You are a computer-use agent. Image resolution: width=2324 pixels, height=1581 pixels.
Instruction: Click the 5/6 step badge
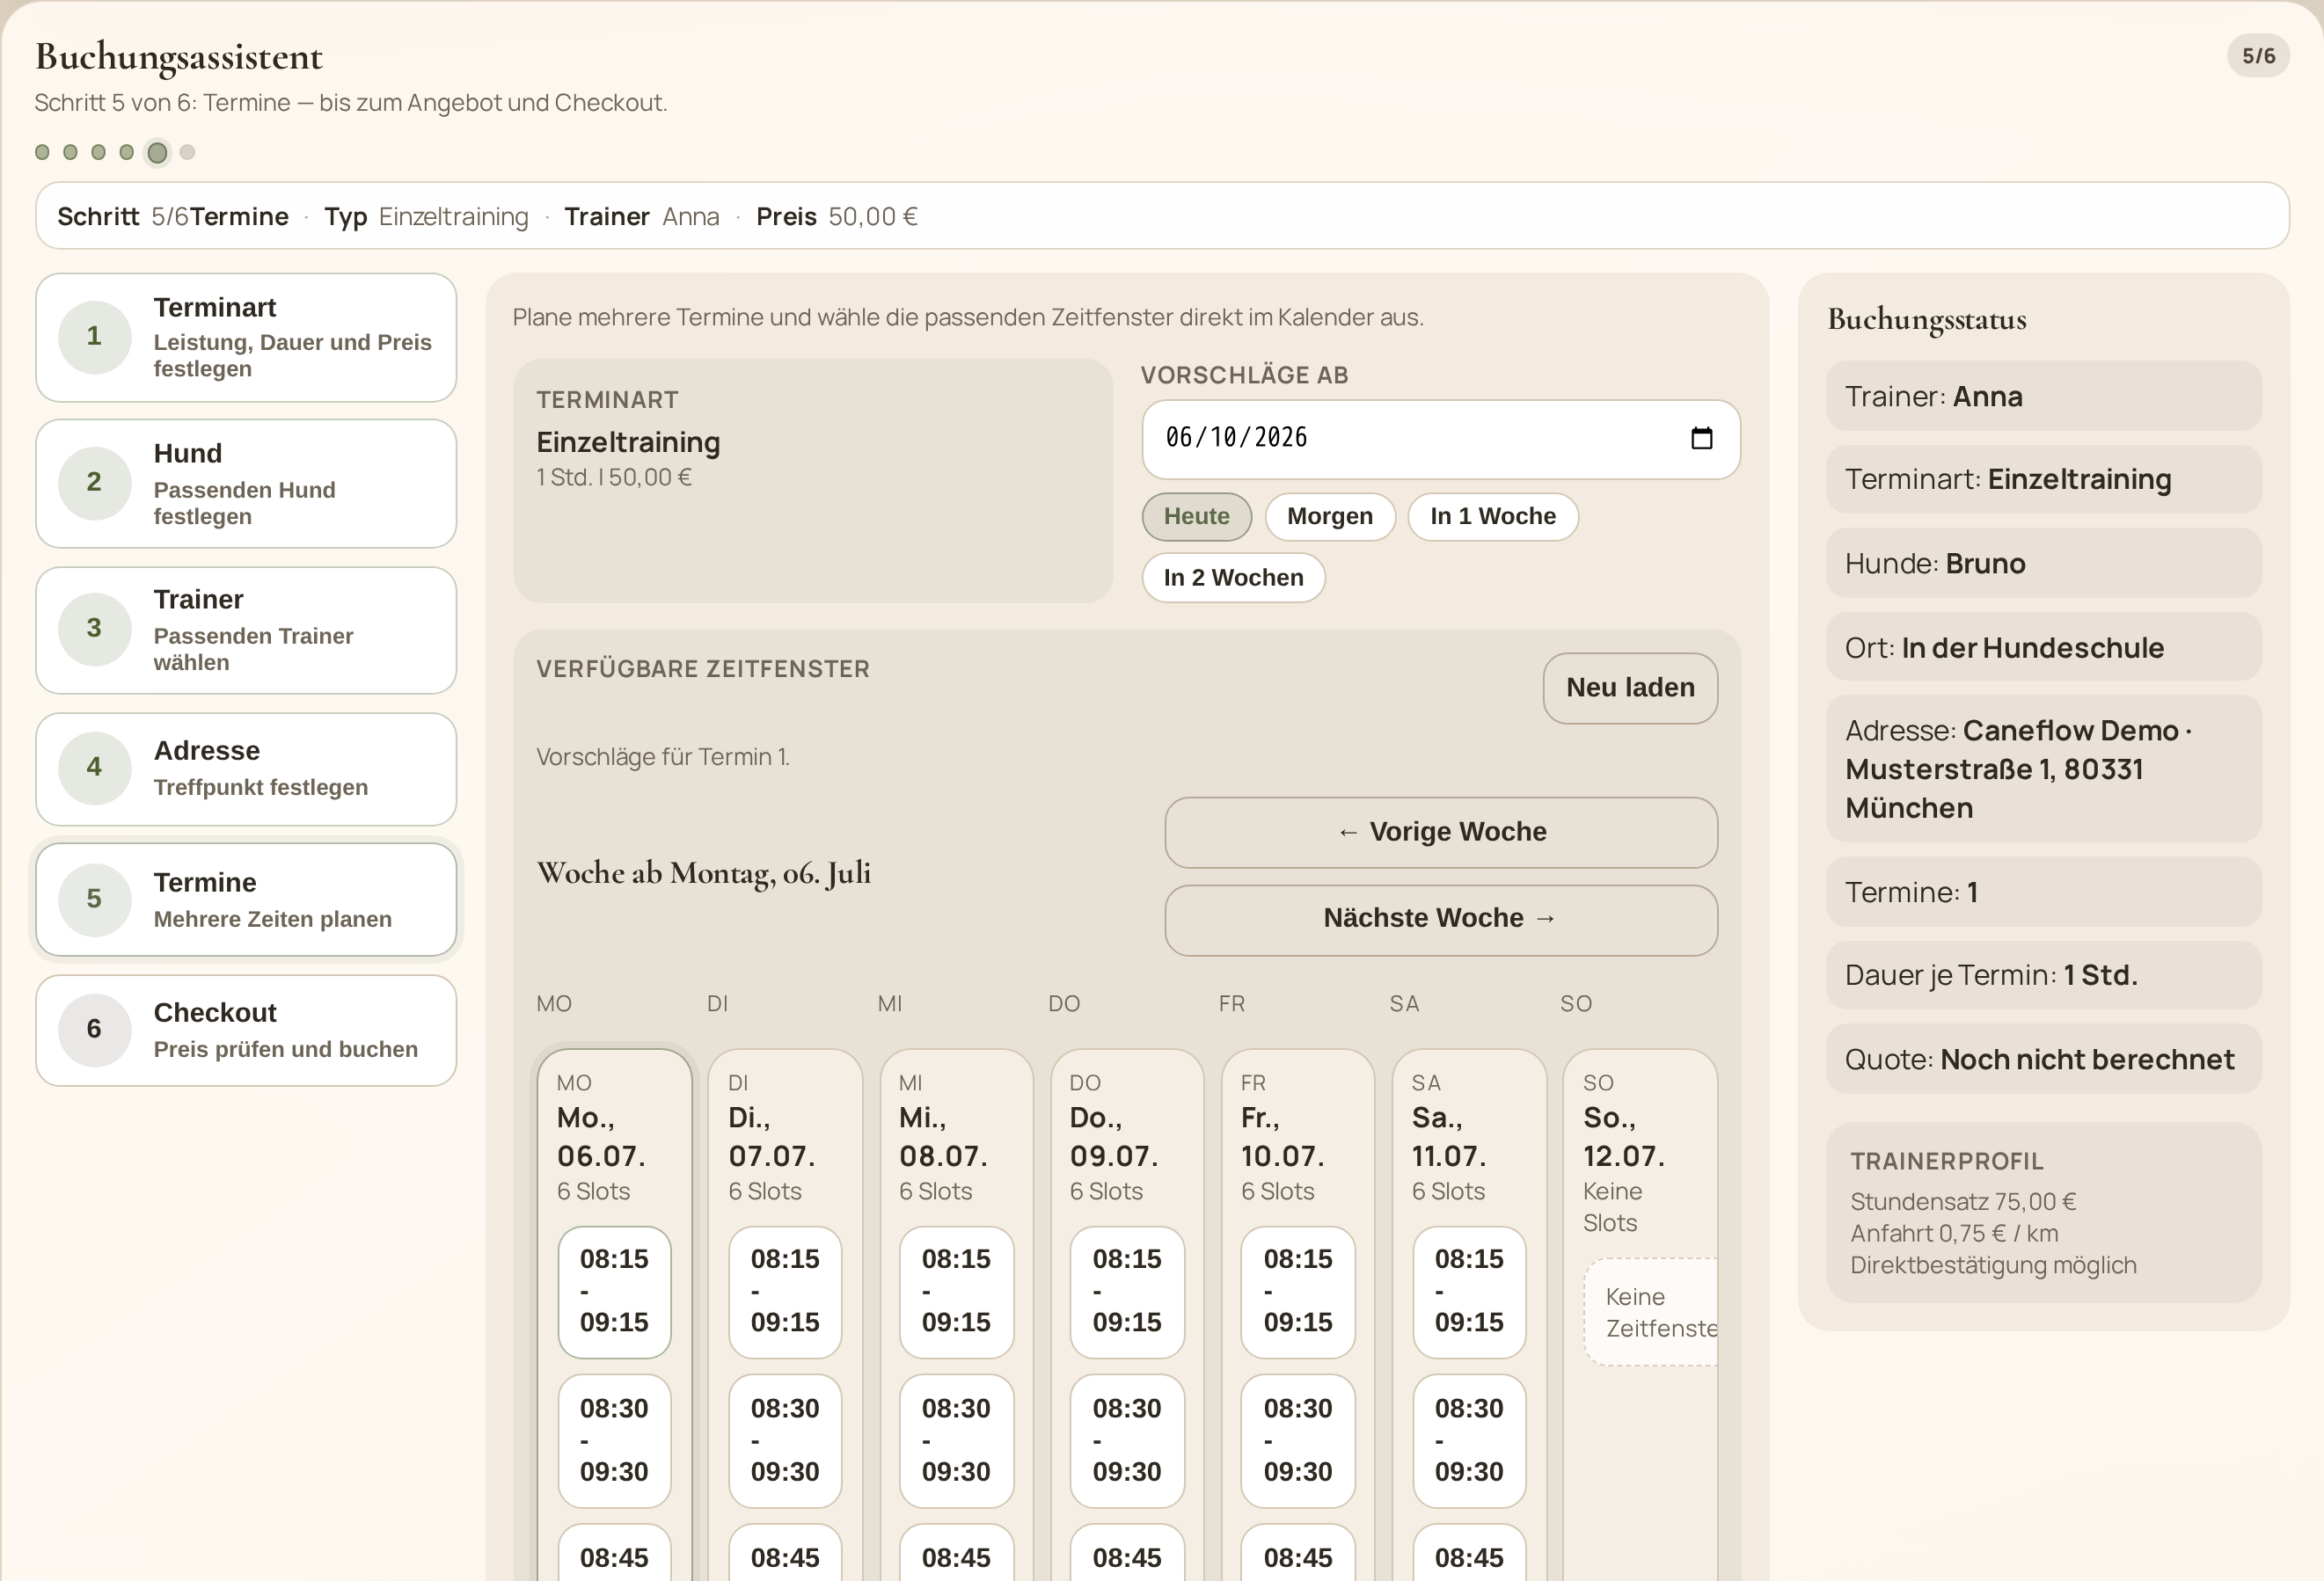(x=2258, y=56)
